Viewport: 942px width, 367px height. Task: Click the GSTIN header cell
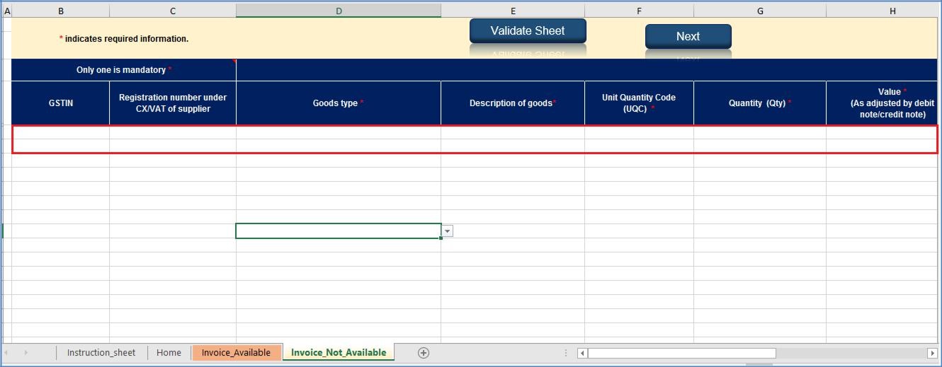coord(60,103)
